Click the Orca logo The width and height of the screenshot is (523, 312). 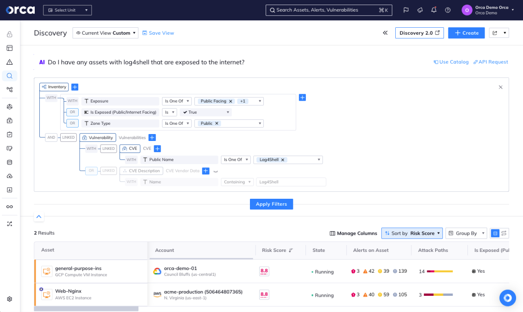tap(20, 10)
